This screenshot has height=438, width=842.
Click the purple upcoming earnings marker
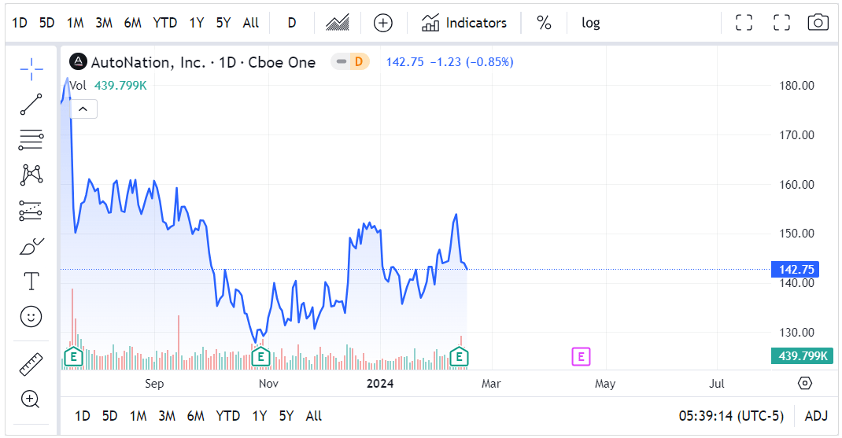coord(581,356)
